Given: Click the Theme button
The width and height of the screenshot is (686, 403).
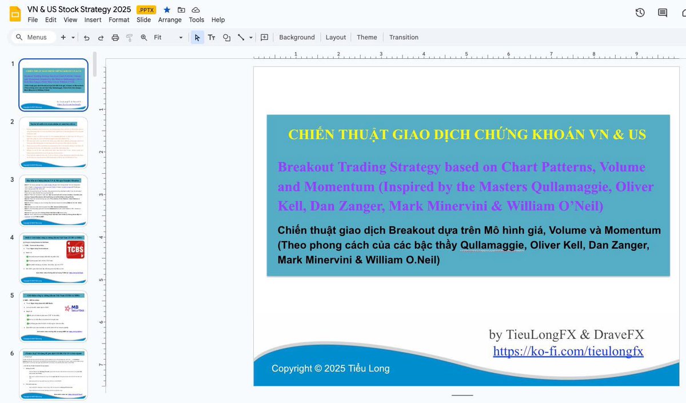Looking at the screenshot, I should 367,37.
